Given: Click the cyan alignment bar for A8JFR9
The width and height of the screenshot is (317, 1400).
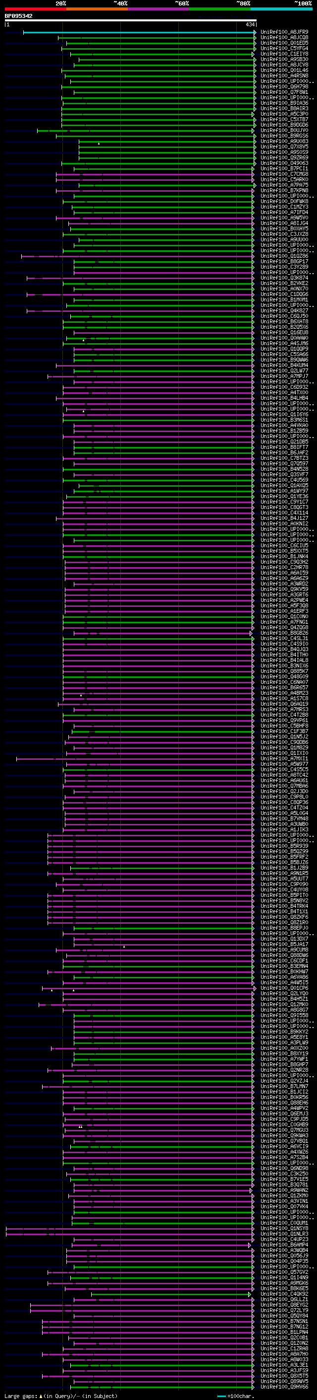Looking at the screenshot, I should tap(140, 32).
